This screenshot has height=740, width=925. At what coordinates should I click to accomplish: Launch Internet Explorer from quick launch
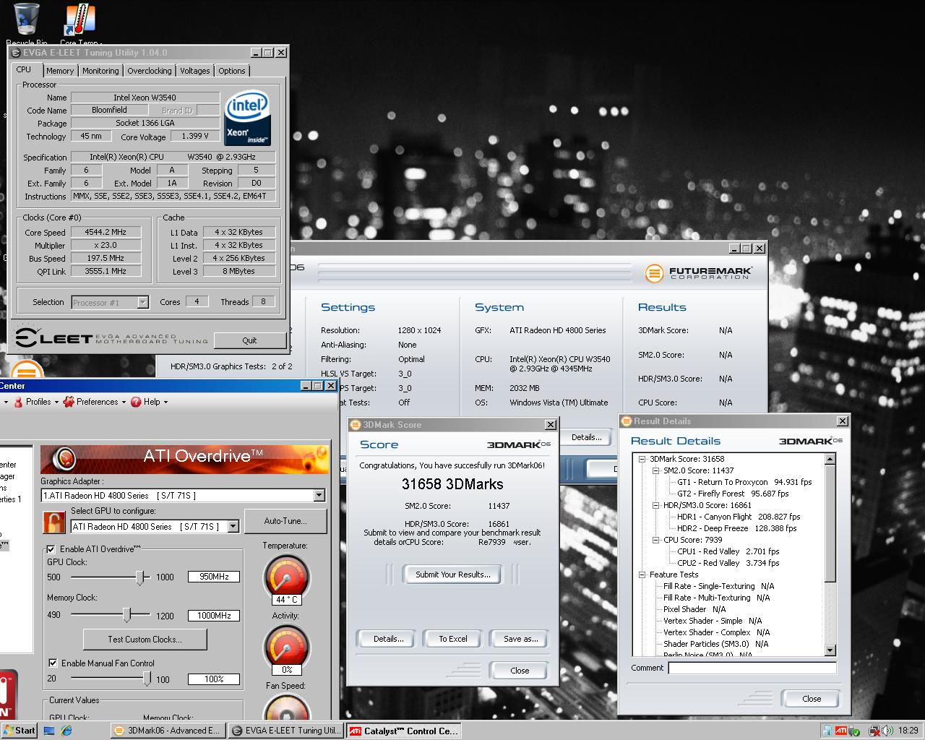click(x=66, y=731)
